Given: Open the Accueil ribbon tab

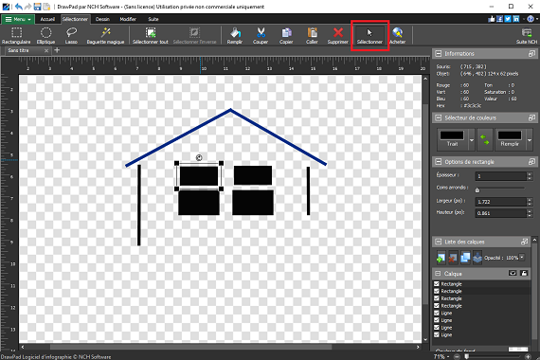Looking at the screenshot, I should pyautogui.click(x=47, y=19).
